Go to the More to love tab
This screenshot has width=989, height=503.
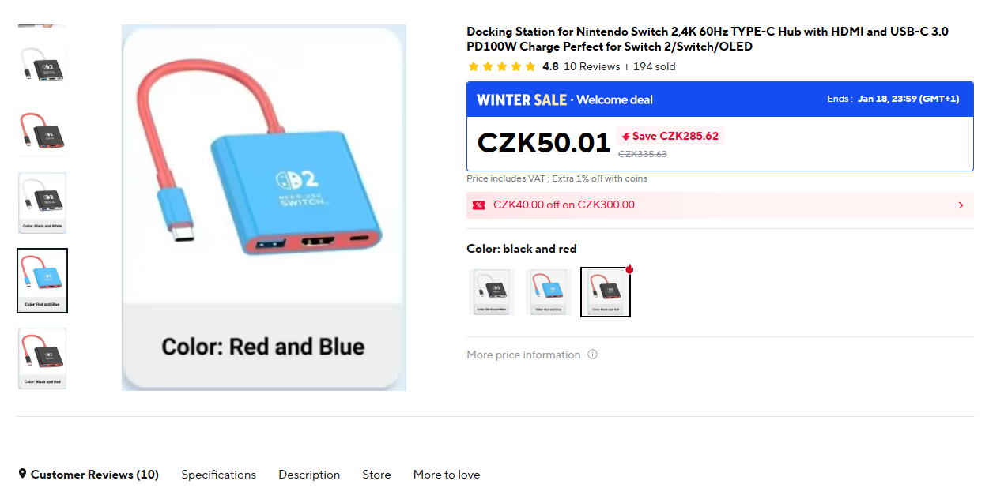(x=446, y=475)
